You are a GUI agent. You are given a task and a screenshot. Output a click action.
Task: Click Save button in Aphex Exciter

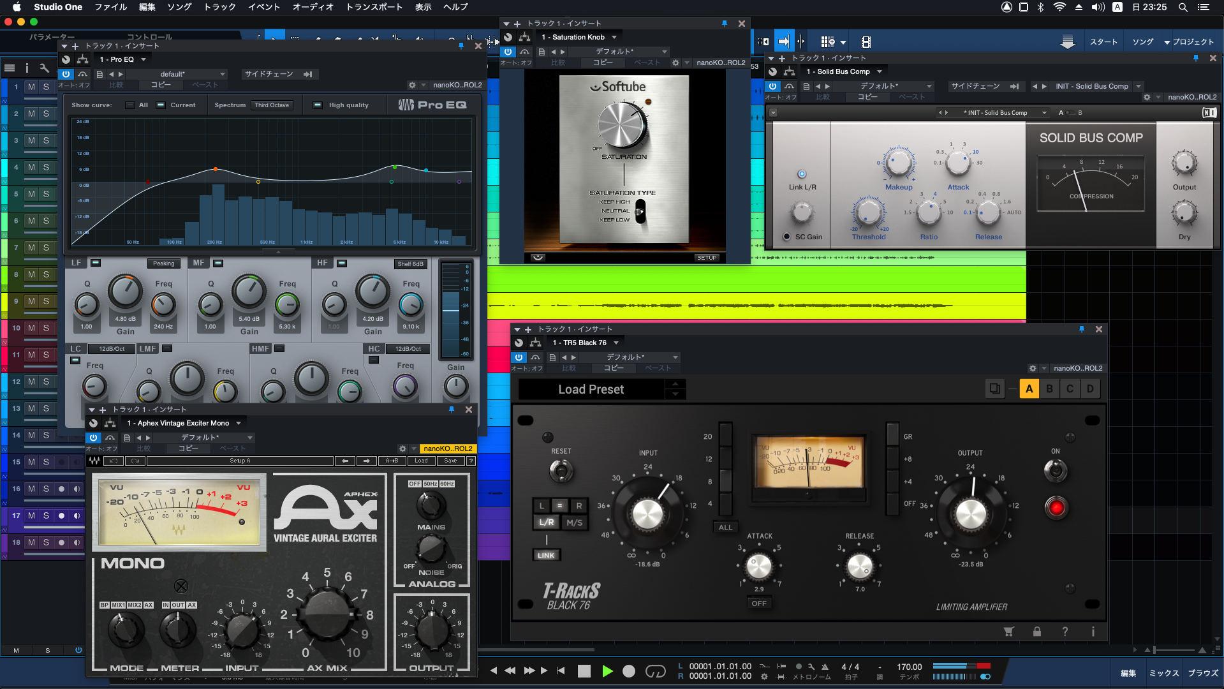[450, 461]
